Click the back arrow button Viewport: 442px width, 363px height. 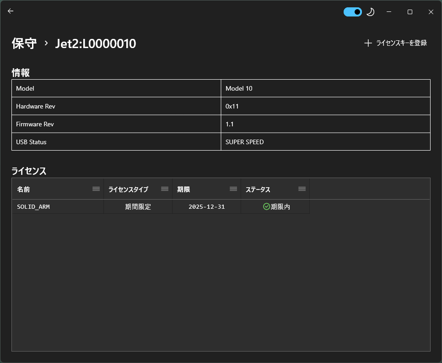pyautogui.click(x=11, y=11)
